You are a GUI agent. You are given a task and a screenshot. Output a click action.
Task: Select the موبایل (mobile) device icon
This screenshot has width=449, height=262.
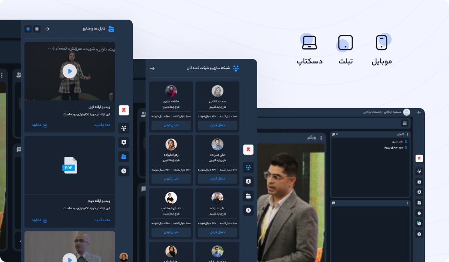coord(381,43)
